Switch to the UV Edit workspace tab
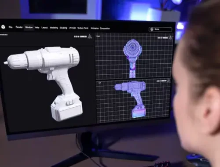The width and height of the screenshot is (220, 167). tap(72, 28)
